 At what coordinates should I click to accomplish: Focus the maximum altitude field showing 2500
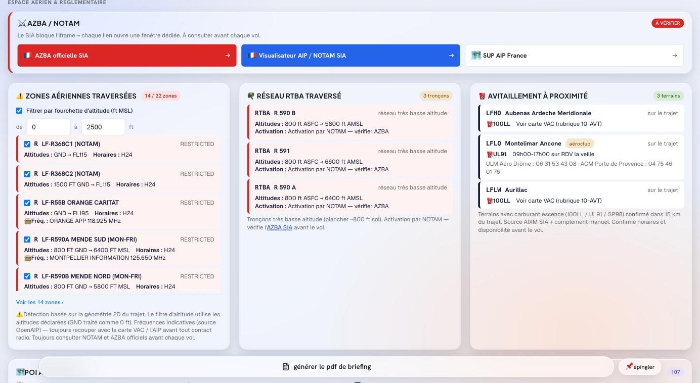point(103,127)
